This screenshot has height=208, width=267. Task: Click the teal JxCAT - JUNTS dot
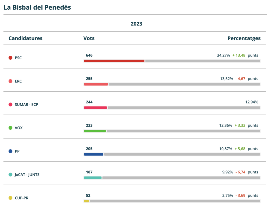(10, 174)
